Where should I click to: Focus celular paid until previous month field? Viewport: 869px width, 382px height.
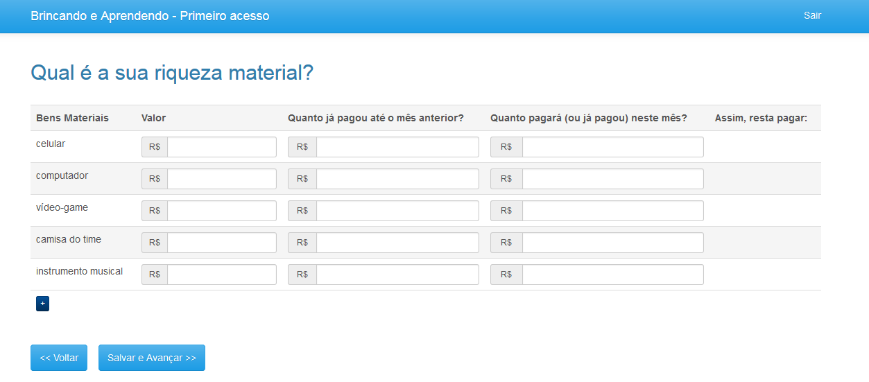coord(397,147)
